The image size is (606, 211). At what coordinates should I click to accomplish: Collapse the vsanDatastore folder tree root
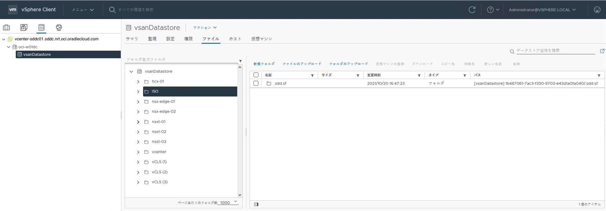pos(131,72)
